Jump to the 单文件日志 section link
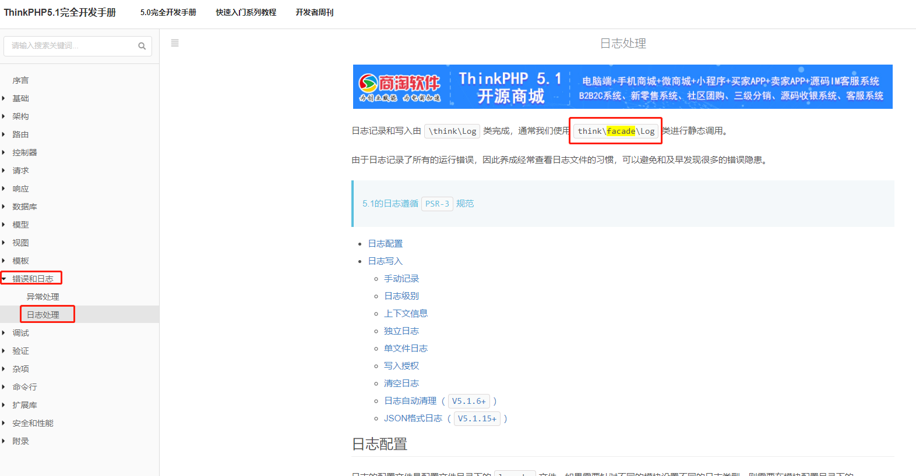Image resolution: width=916 pixels, height=476 pixels. 406,348
